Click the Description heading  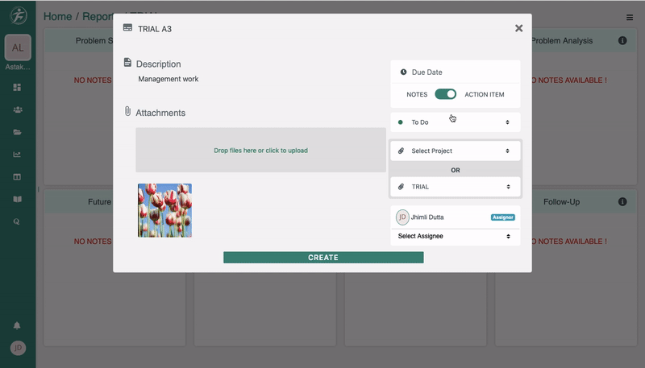tap(158, 64)
